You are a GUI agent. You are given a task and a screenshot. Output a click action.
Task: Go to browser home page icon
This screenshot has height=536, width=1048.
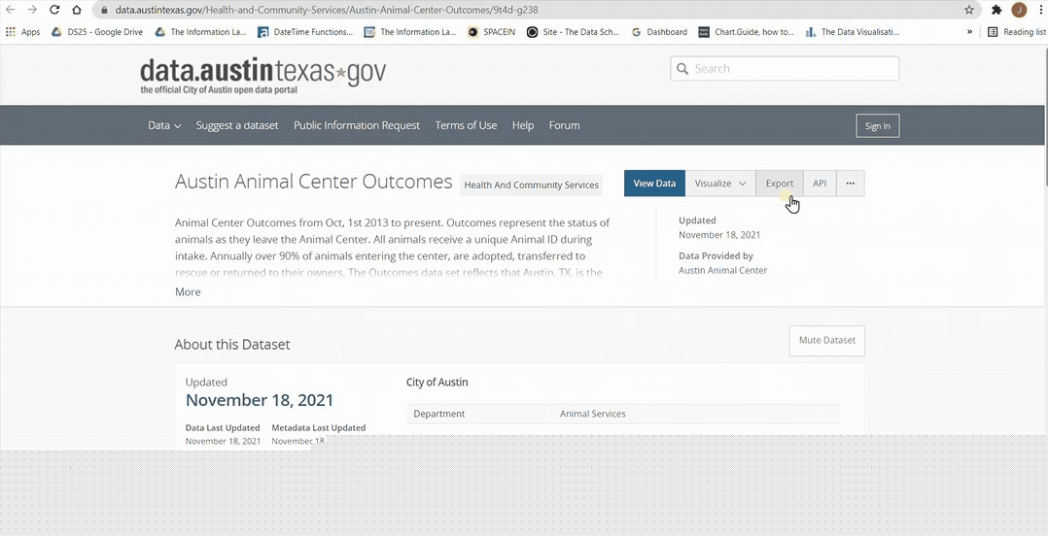77,10
